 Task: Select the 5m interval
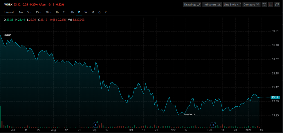pos(29,12)
